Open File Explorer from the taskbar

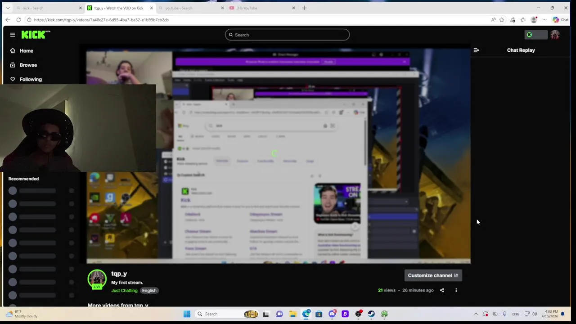tap(292, 314)
